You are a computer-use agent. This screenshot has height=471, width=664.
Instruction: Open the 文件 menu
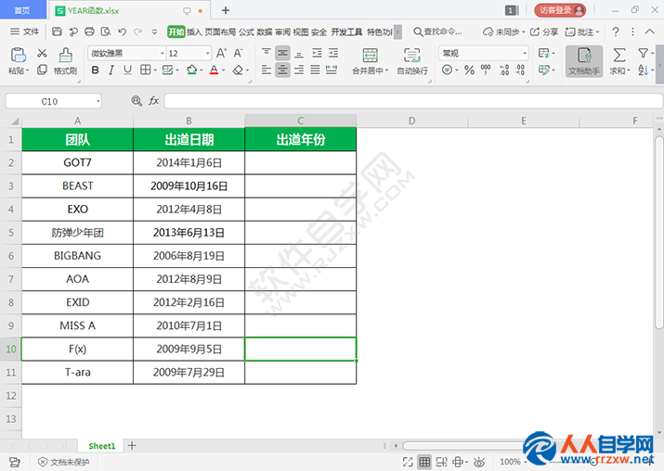24,32
